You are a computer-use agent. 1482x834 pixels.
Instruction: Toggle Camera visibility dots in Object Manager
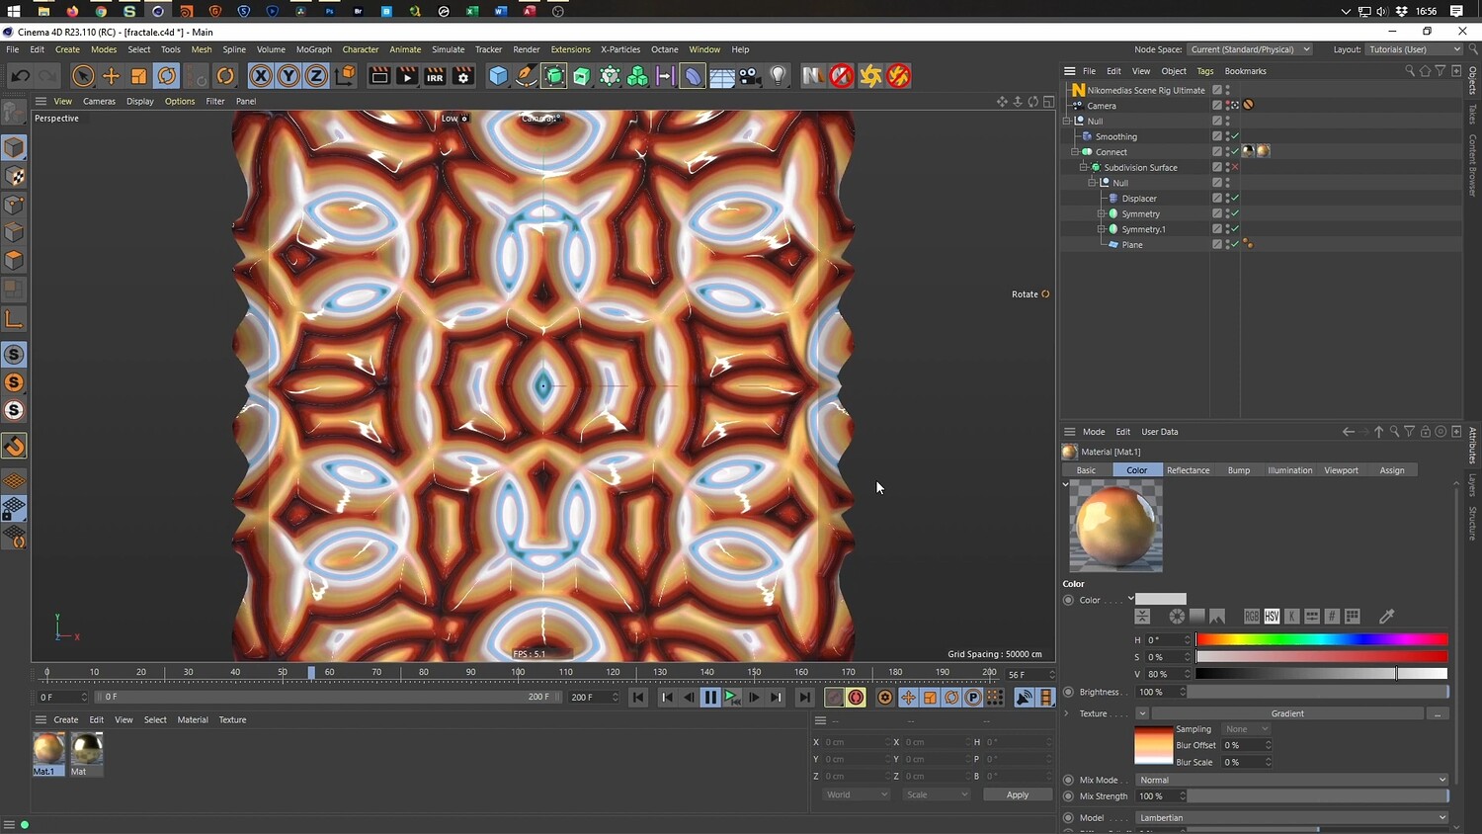pos(1227,106)
